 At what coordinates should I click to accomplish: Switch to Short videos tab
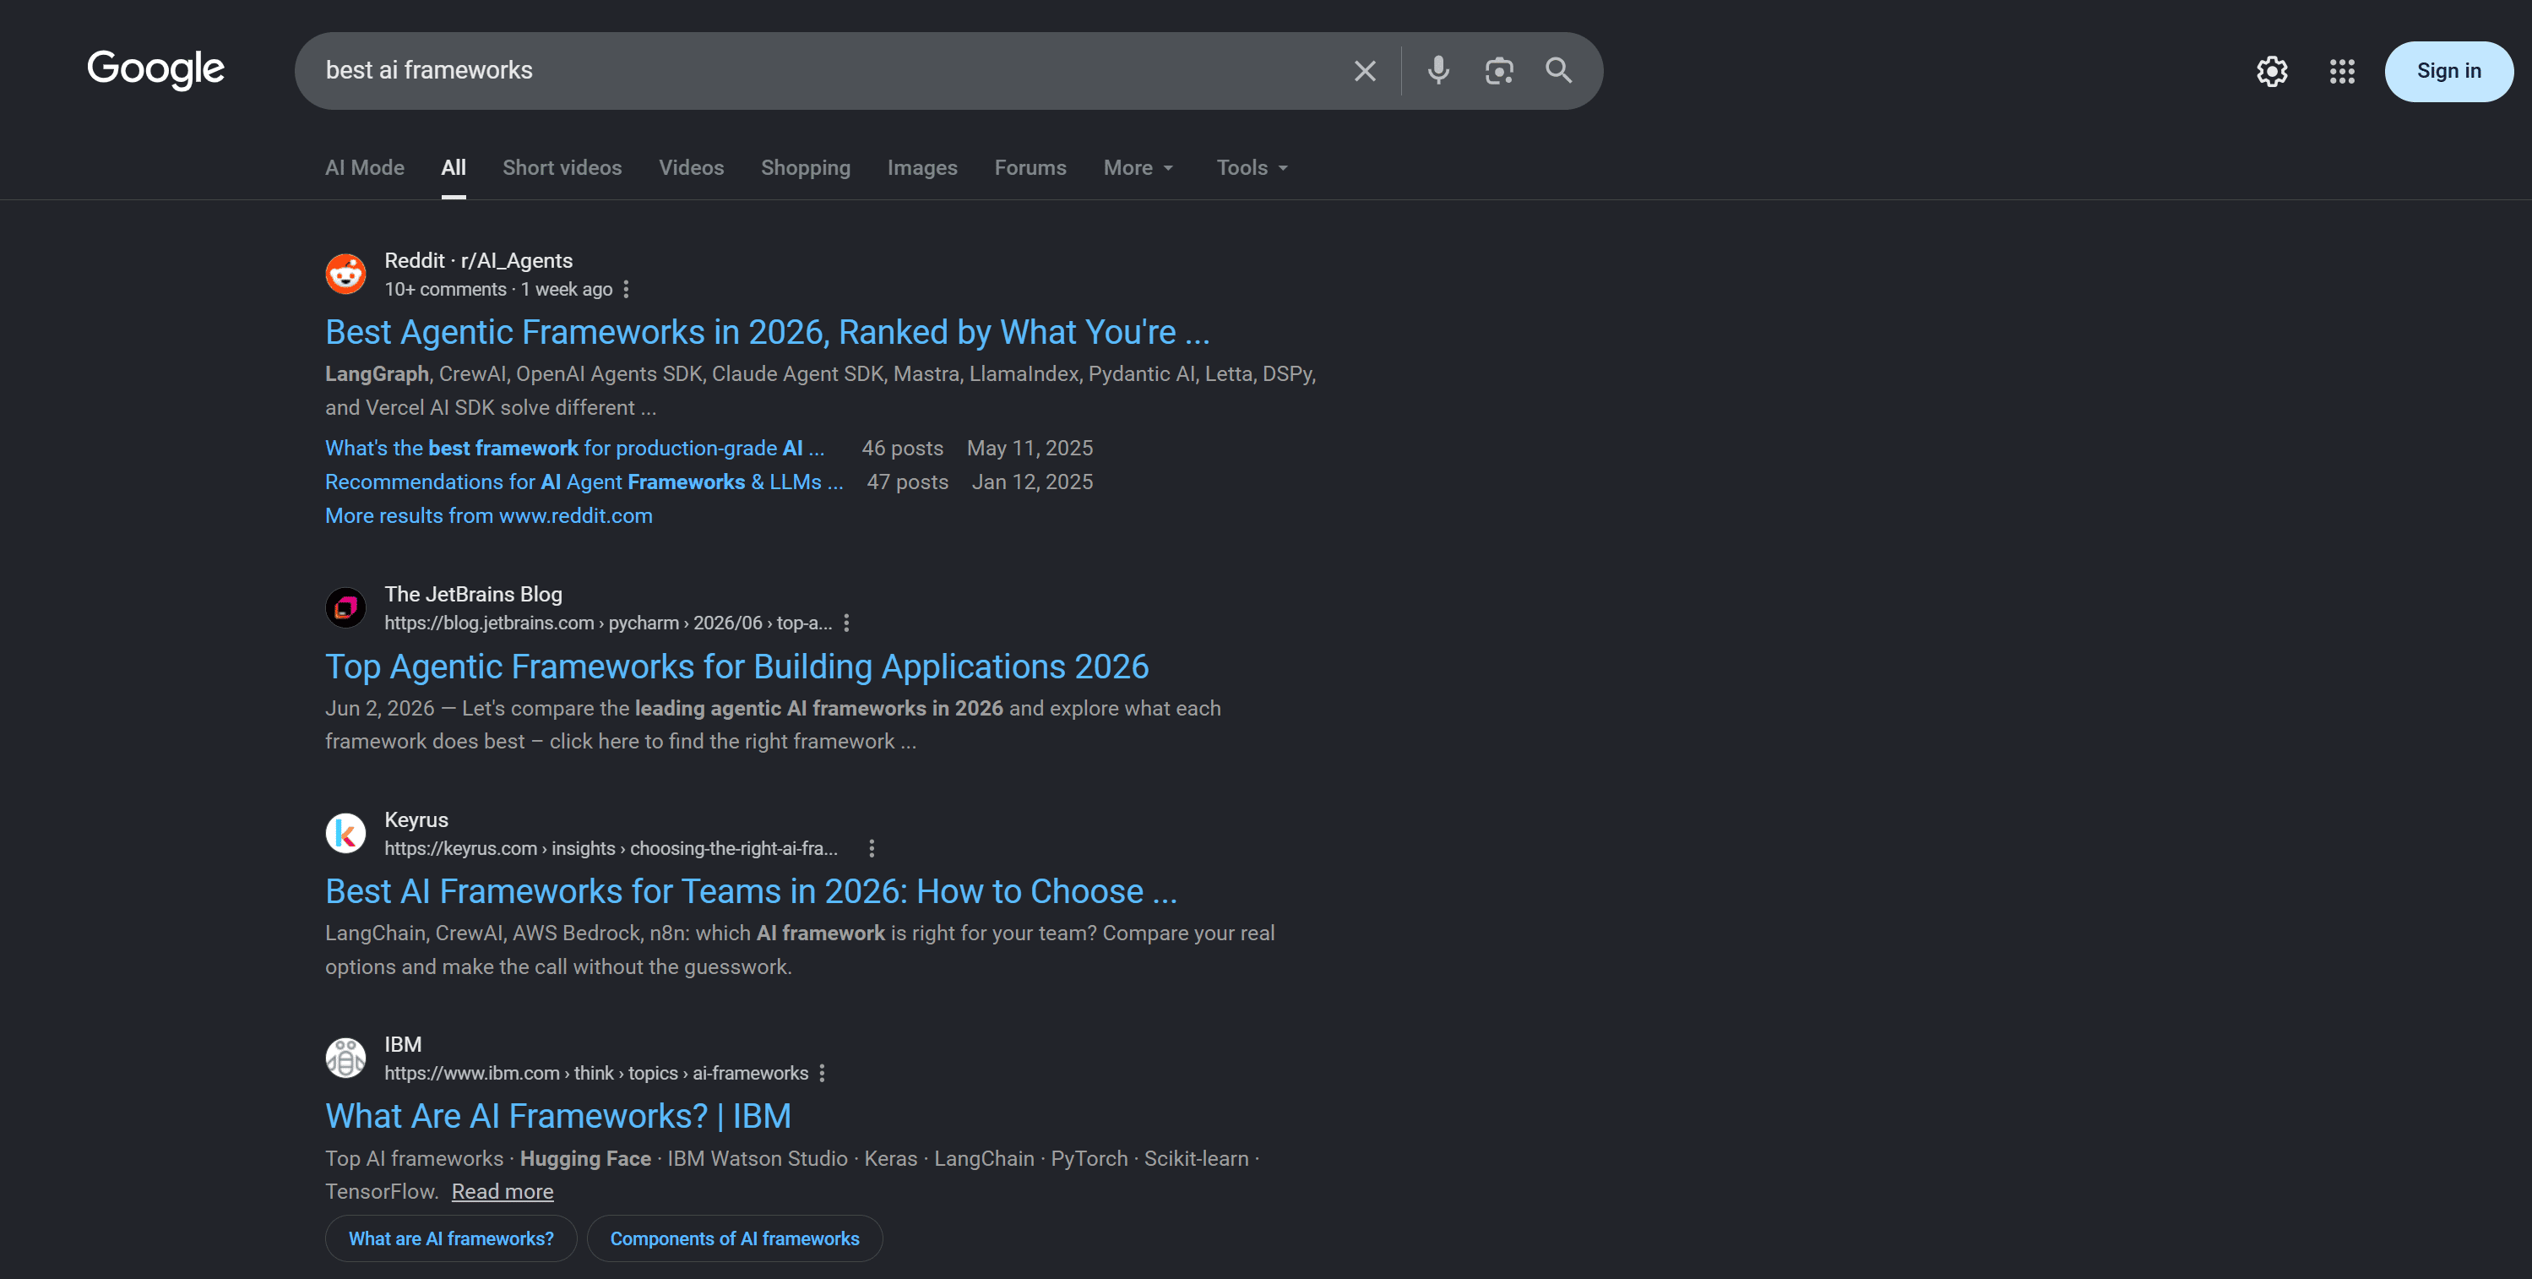click(562, 167)
